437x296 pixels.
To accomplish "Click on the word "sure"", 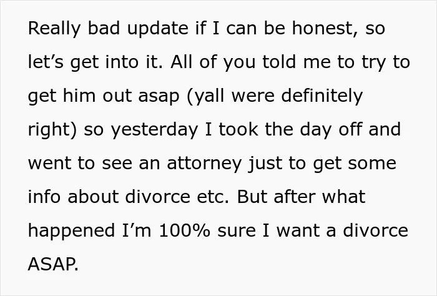I will pyautogui.click(x=237, y=231).
